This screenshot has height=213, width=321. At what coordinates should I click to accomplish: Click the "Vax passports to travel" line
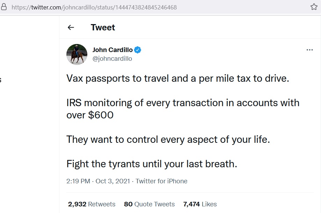178,78
